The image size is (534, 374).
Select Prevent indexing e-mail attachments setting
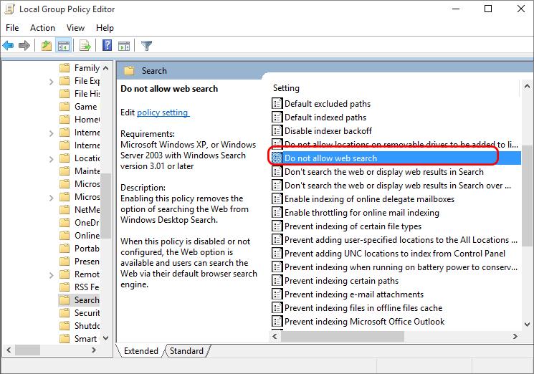pos(353,294)
